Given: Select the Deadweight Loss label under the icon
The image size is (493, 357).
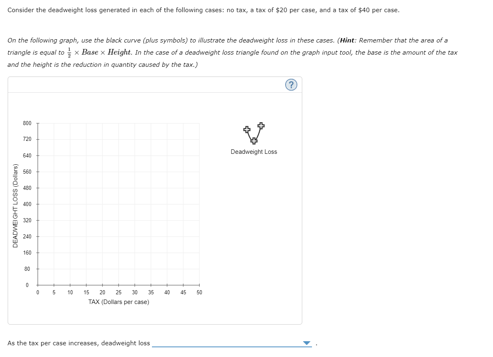Looking at the screenshot, I should pyautogui.click(x=253, y=152).
